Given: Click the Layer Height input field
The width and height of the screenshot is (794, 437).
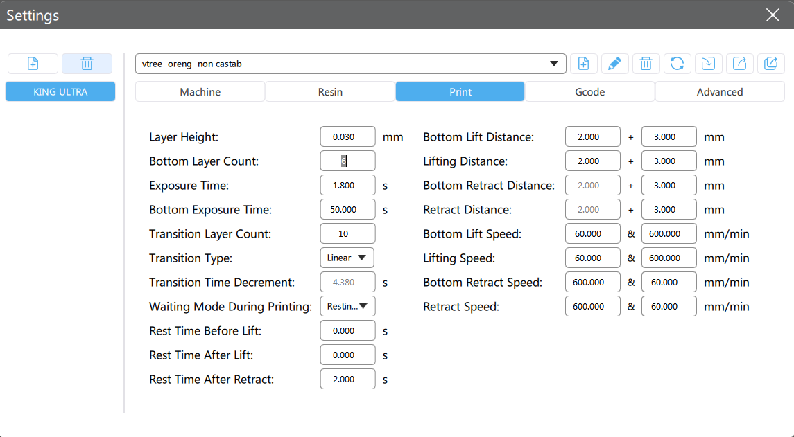Looking at the screenshot, I should click(347, 137).
